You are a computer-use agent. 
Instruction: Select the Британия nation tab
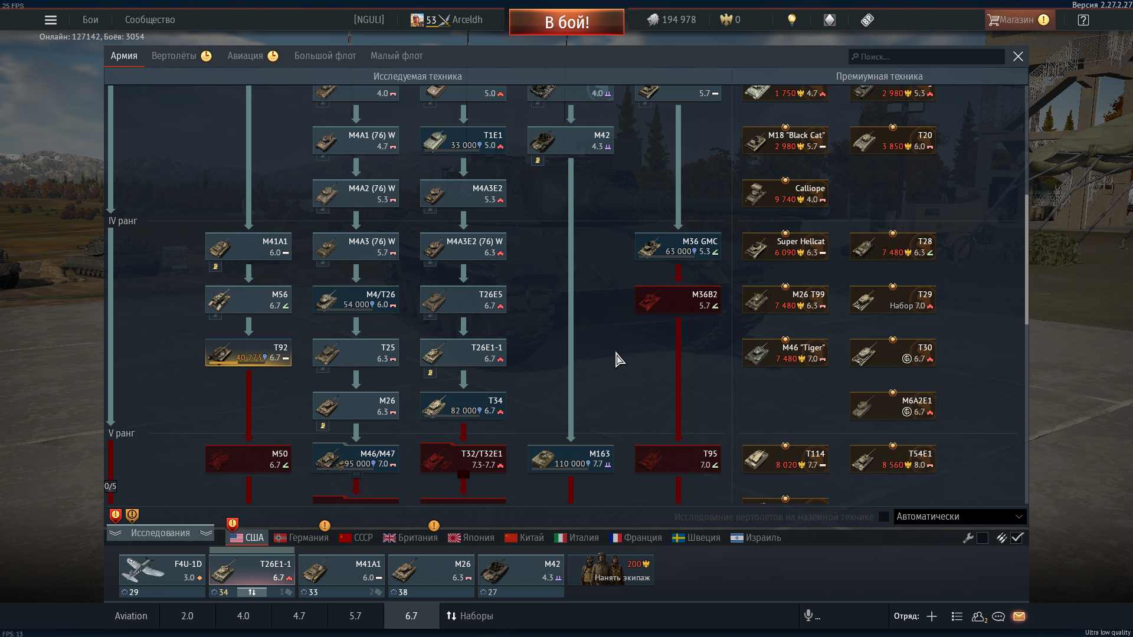[x=410, y=538]
